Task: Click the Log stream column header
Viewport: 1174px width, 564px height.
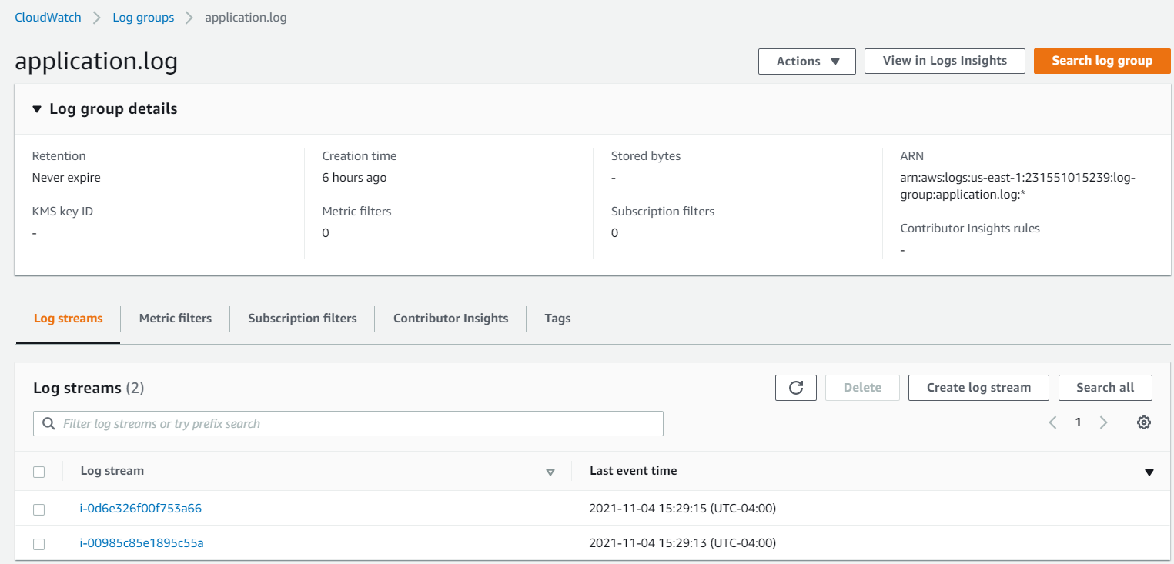Action: [x=112, y=471]
